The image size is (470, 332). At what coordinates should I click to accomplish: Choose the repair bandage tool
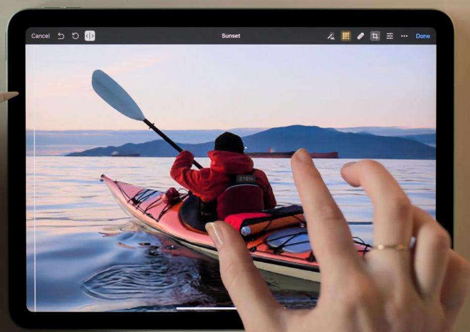360,36
